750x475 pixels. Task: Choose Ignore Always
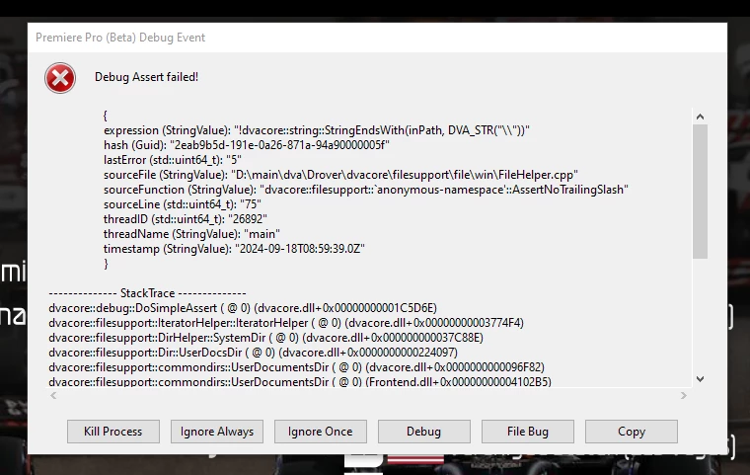tap(217, 432)
